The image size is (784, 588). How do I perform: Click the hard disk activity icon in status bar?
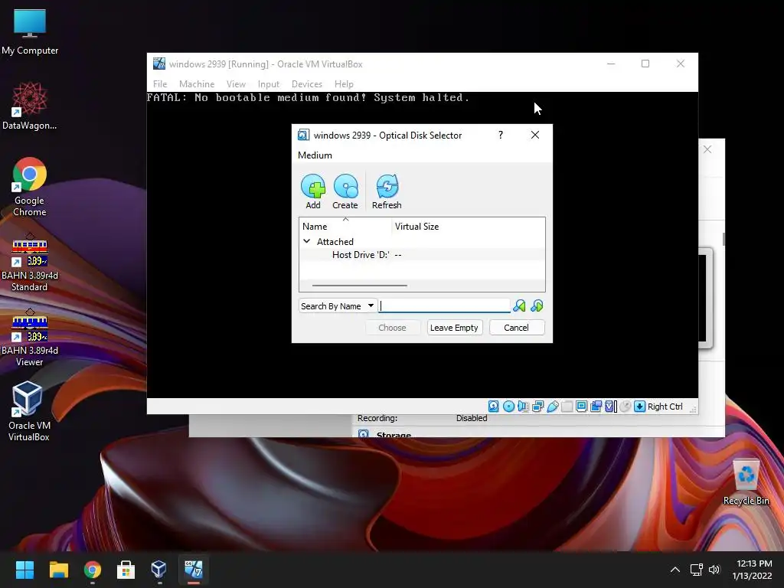(494, 407)
